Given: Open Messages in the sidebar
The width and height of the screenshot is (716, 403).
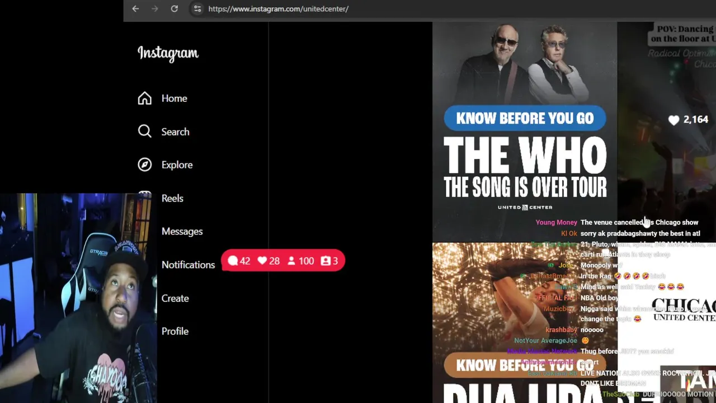Looking at the screenshot, I should 182,231.
